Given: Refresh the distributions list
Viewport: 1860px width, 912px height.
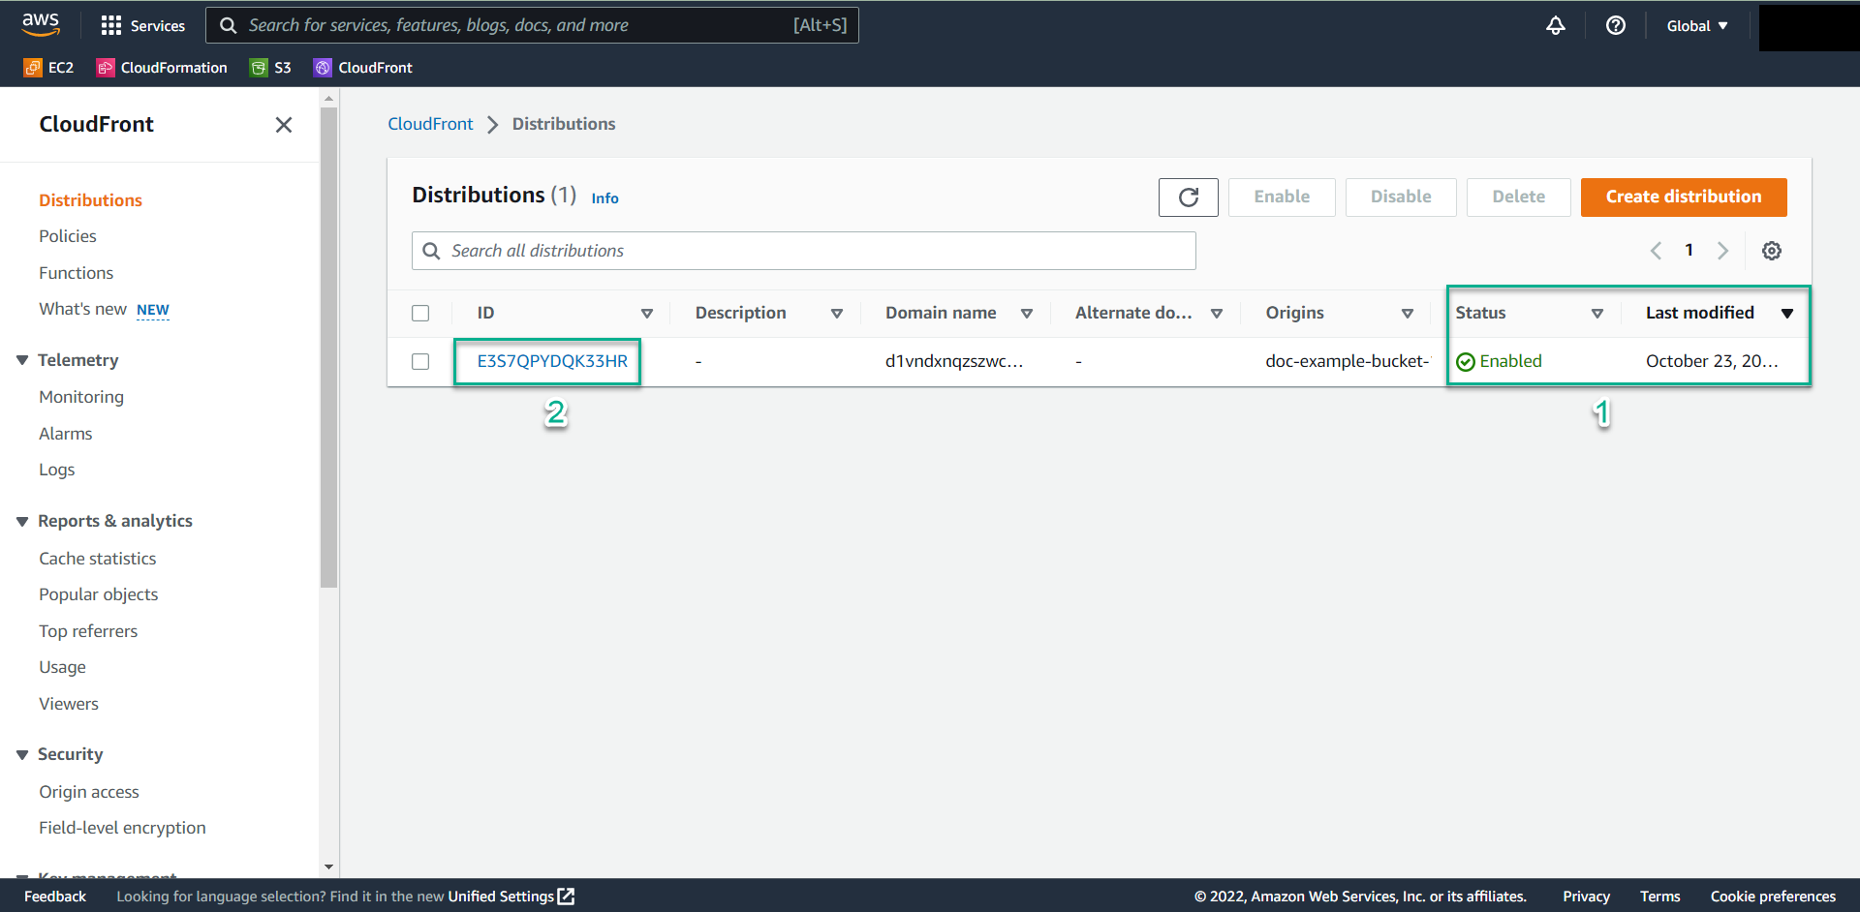Looking at the screenshot, I should tap(1188, 198).
